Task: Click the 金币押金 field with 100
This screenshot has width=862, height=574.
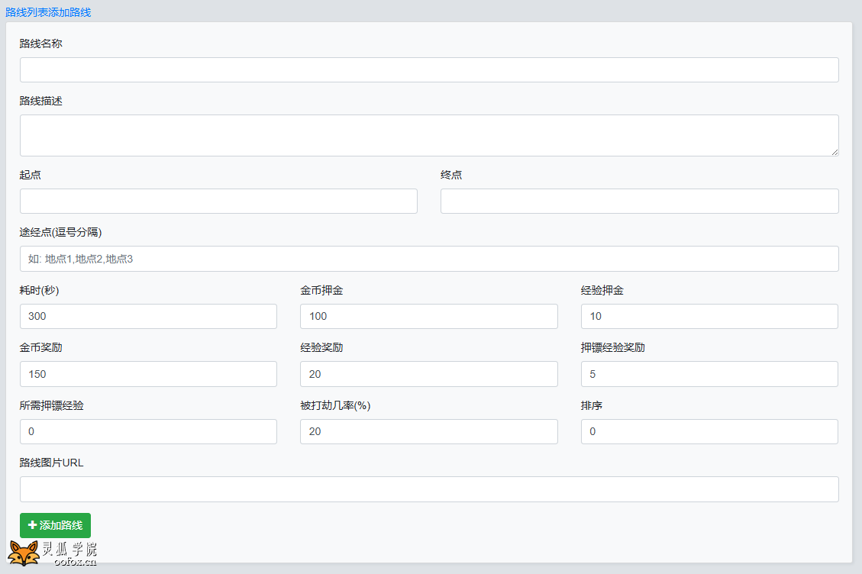Action: (x=429, y=316)
